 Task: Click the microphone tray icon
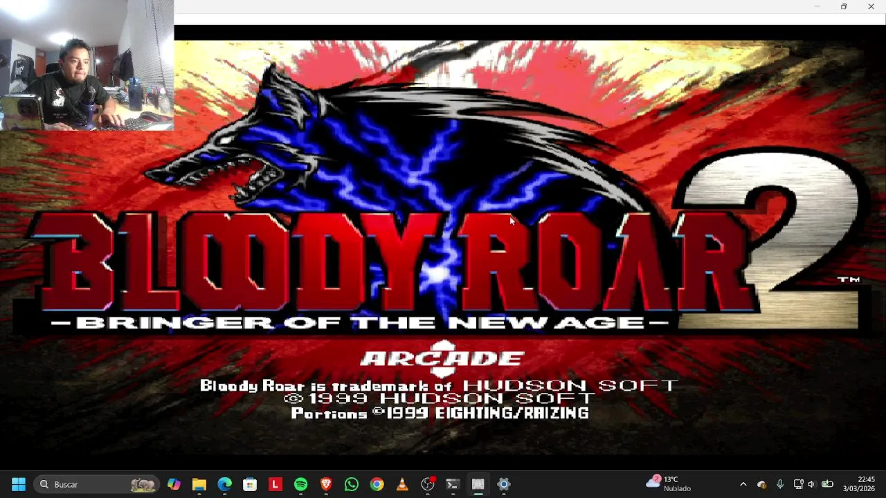pyautogui.click(x=780, y=484)
